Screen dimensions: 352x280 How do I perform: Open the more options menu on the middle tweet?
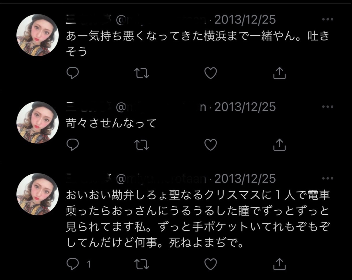click(328, 107)
